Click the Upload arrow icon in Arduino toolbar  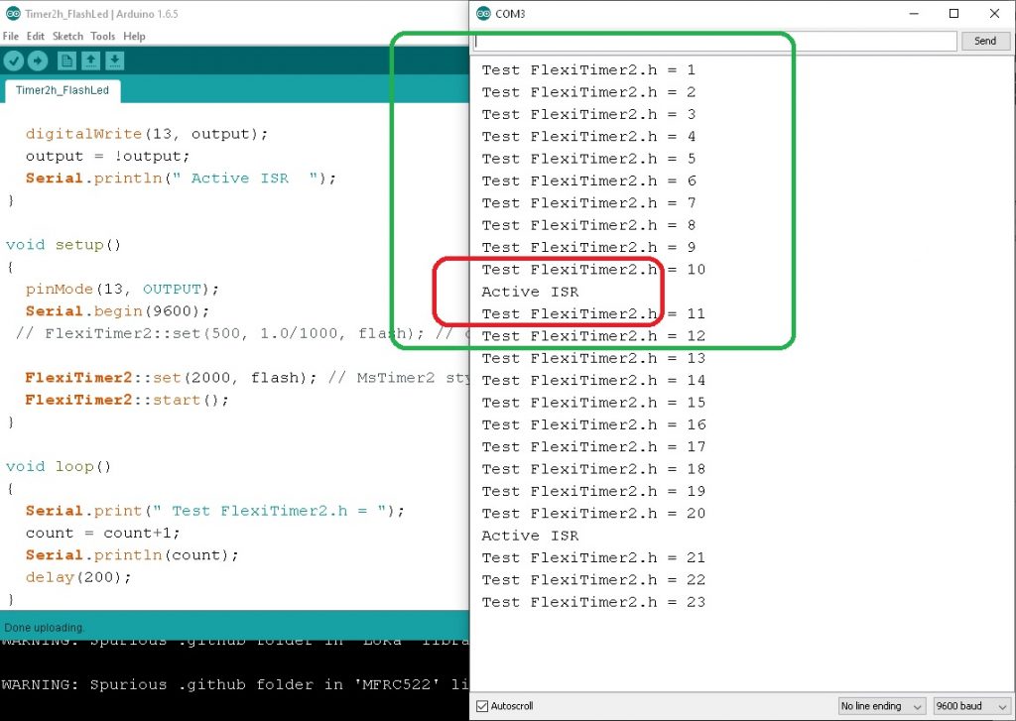coord(38,60)
